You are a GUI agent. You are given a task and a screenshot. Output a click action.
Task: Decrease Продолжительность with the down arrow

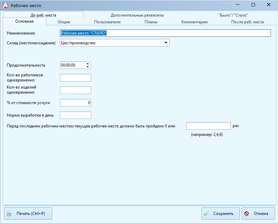coord(88,67)
